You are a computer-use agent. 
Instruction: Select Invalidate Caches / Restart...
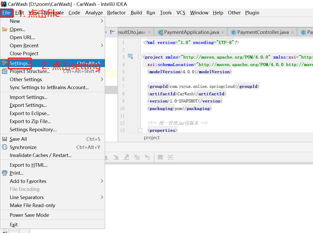[x=52, y=155]
